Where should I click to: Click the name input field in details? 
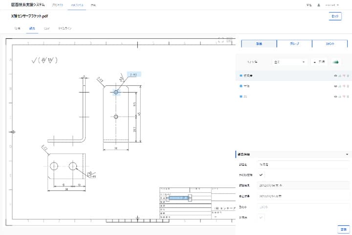[x=303, y=164]
